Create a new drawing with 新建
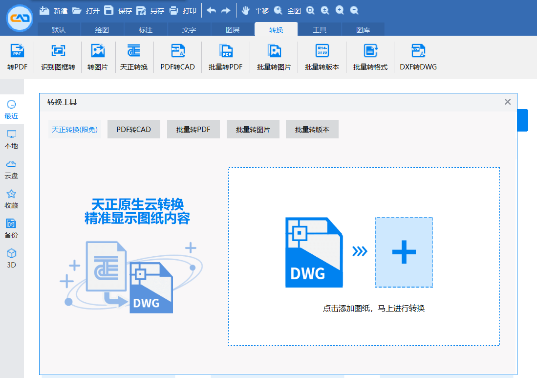 (53, 11)
